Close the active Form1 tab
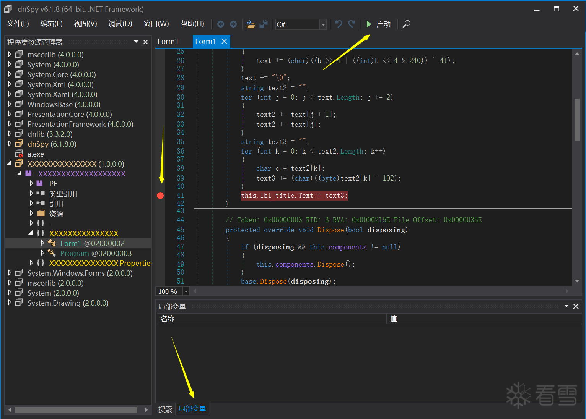Screen dimensions: 586x419 coord(225,41)
